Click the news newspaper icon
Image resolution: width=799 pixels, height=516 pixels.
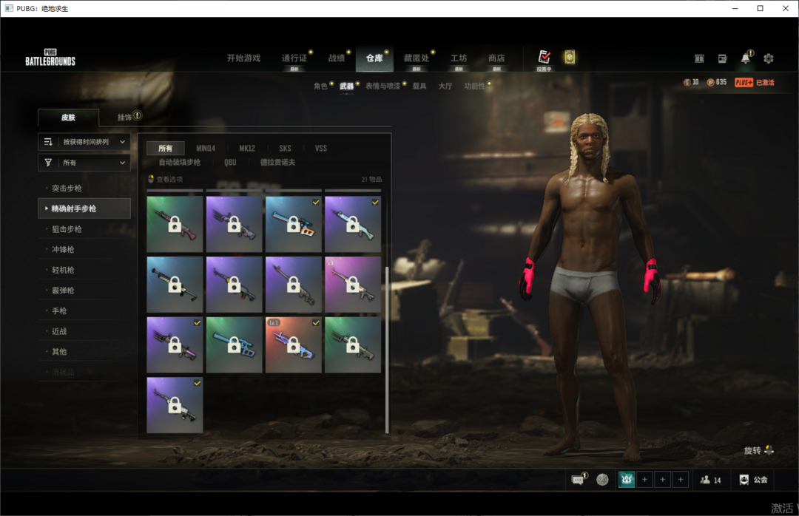(722, 58)
